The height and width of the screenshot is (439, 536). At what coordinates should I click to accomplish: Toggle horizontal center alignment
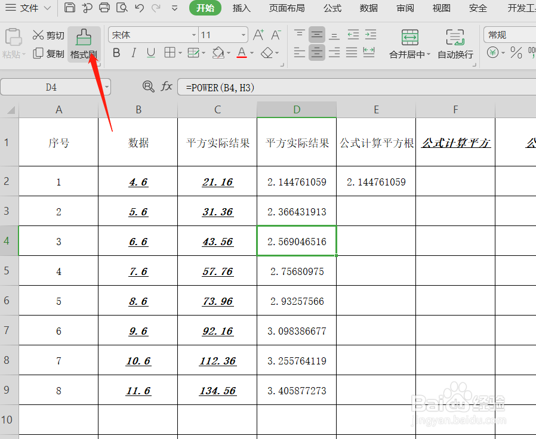317,53
